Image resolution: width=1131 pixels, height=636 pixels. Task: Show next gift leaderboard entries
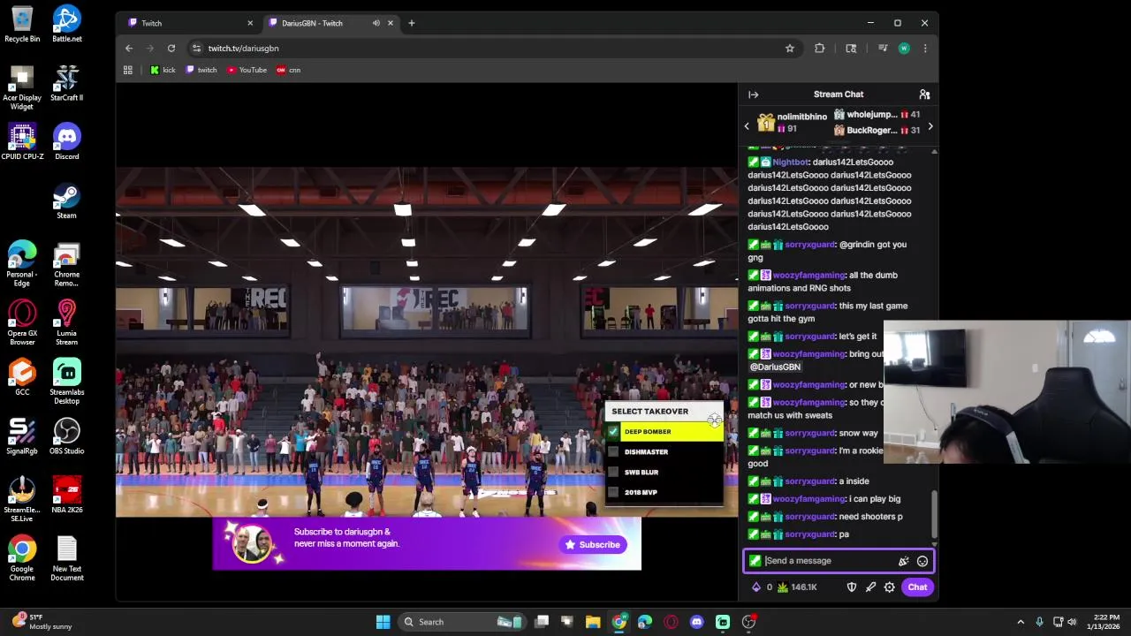[930, 127]
